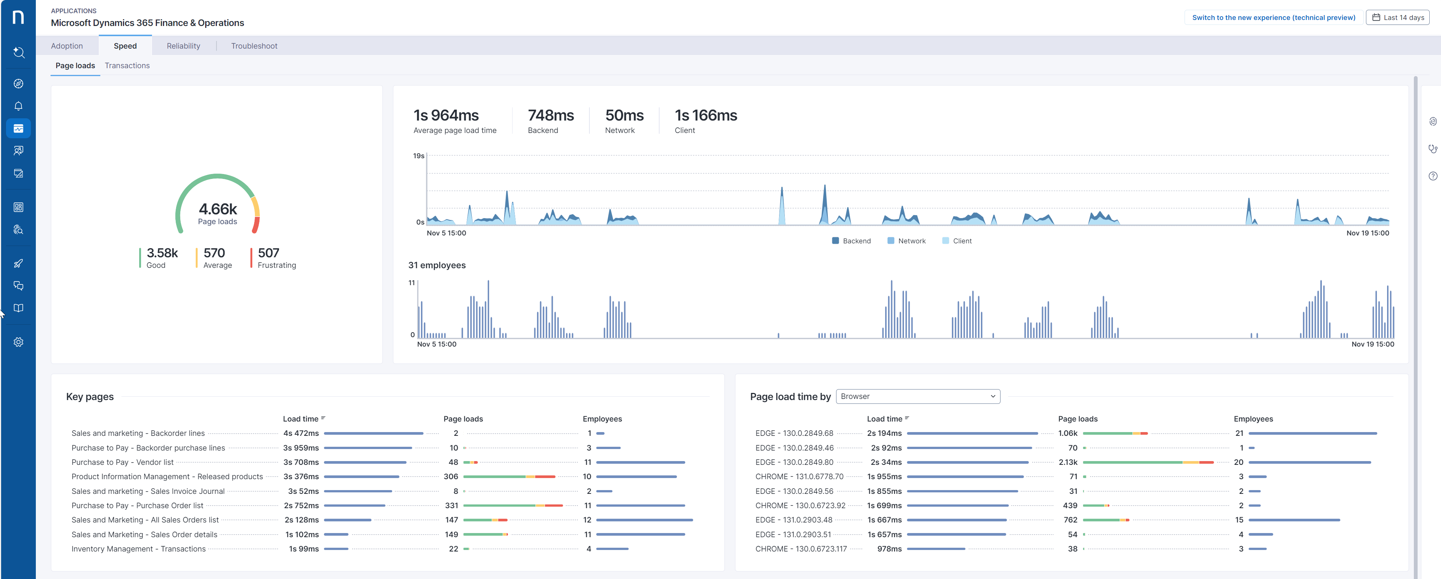Click the dashboards grid icon
This screenshot has height=579, width=1441.
tap(18, 207)
